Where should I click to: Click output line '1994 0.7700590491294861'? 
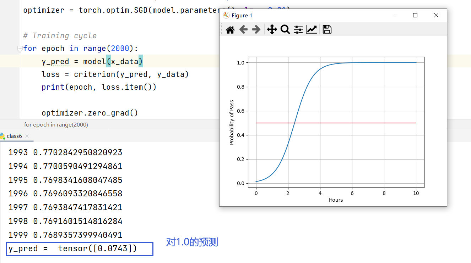coord(65,166)
